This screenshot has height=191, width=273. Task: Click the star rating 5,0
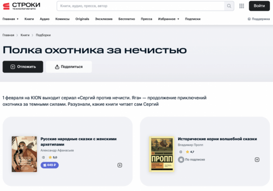[53, 157]
